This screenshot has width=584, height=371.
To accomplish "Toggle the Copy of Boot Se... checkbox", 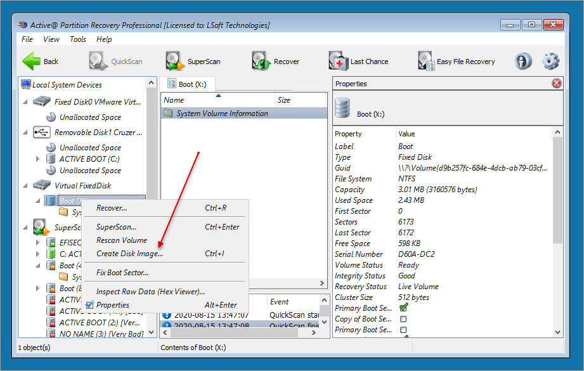I will 403,319.
